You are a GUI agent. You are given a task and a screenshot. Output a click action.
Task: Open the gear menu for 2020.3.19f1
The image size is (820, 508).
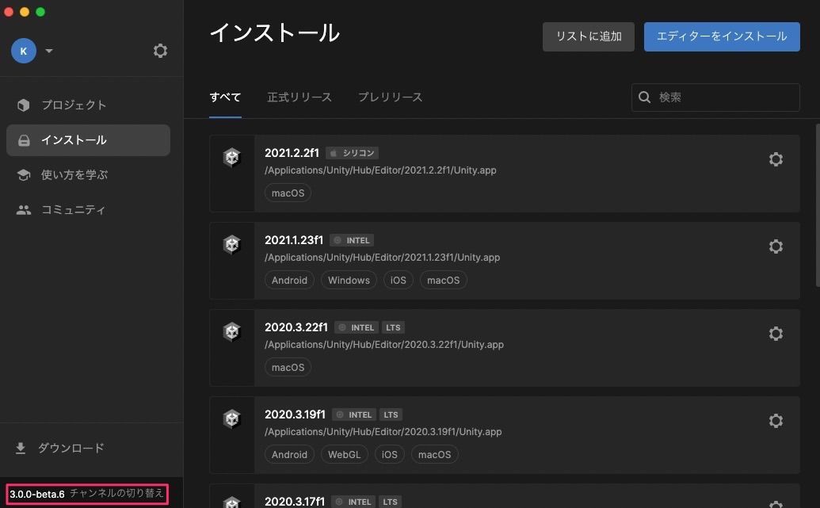click(x=775, y=420)
